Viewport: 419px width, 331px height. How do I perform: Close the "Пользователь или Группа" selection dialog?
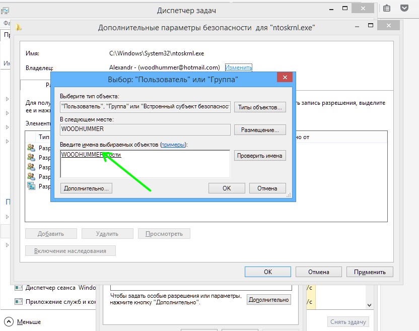[285, 78]
